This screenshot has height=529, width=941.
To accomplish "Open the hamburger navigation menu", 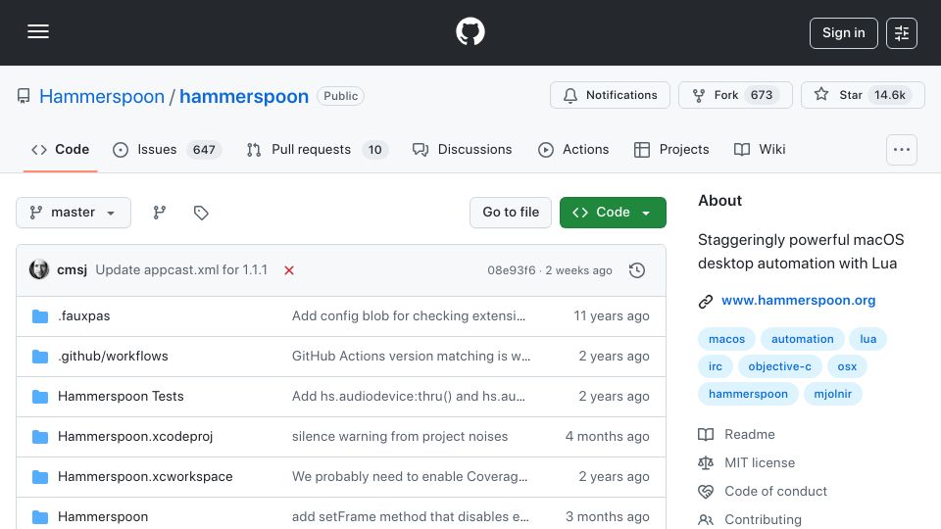I will coord(38,31).
